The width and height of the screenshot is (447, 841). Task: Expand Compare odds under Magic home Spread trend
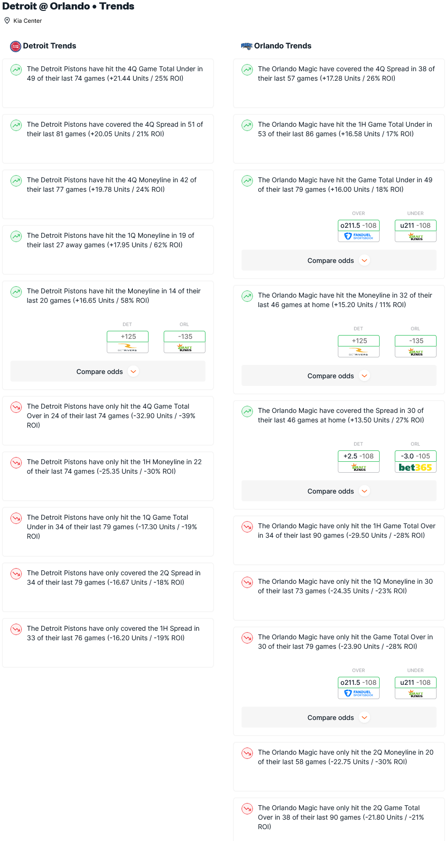click(339, 491)
